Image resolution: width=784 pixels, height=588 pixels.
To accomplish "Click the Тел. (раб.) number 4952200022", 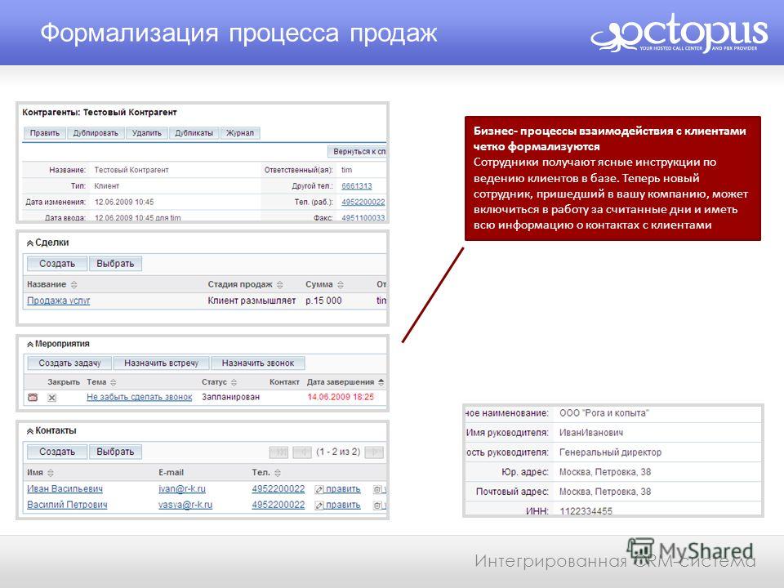I will [x=363, y=202].
